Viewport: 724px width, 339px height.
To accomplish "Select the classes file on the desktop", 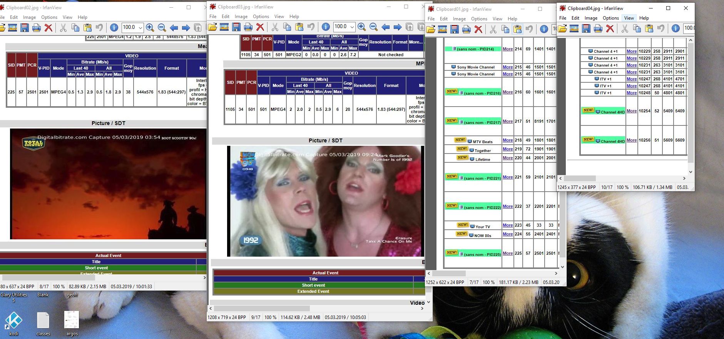I will [43, 324].
